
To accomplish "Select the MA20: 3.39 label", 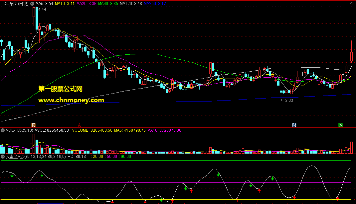I will tap(86, 4).
